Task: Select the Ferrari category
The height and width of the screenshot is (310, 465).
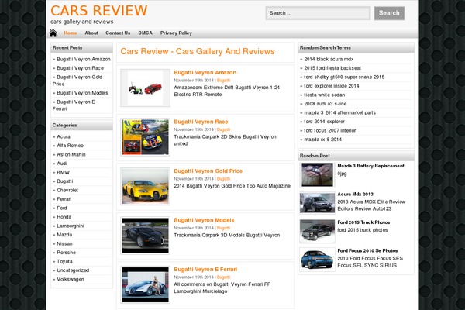Action: pyautogui.click(x=64, y=199)
